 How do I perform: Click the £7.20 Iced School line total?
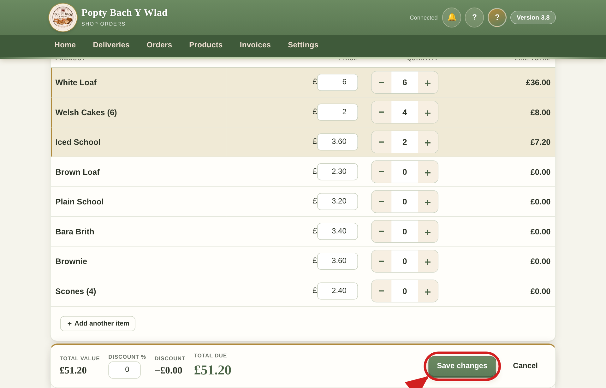(540, 142)
